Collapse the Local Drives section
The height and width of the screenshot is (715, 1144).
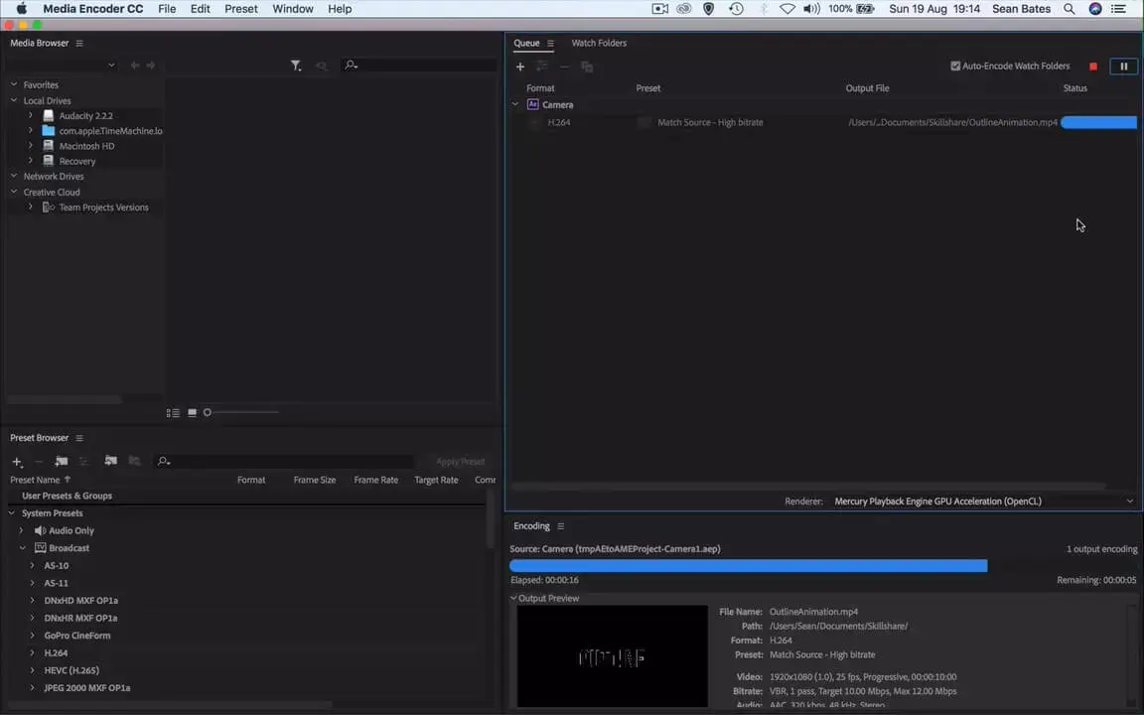[14, 100]
